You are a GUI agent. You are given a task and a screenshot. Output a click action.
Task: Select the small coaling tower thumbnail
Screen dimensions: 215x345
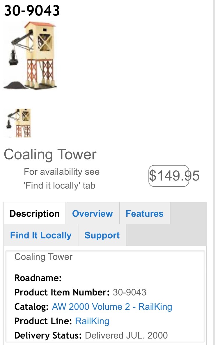coord(19,123)
